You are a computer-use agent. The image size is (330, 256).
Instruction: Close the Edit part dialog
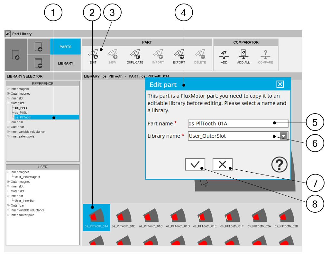[x=280, y=84]
